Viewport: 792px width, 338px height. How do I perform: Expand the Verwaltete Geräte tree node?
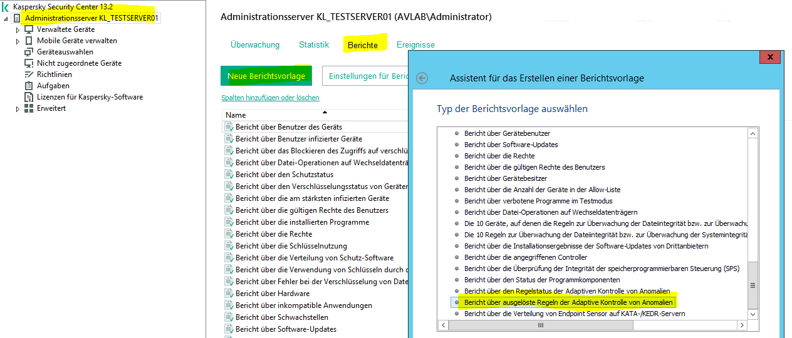coord(18,30)
